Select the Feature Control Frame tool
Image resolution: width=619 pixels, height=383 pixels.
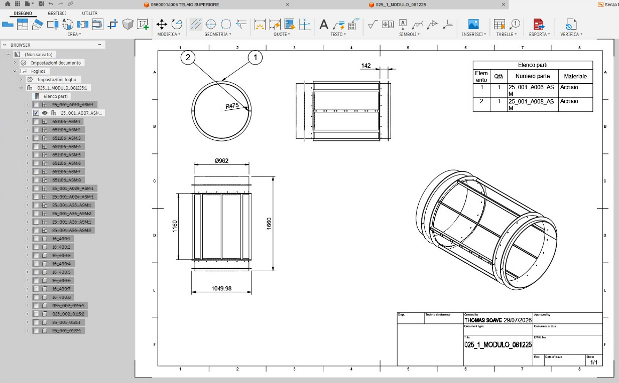tap(388, 24)
